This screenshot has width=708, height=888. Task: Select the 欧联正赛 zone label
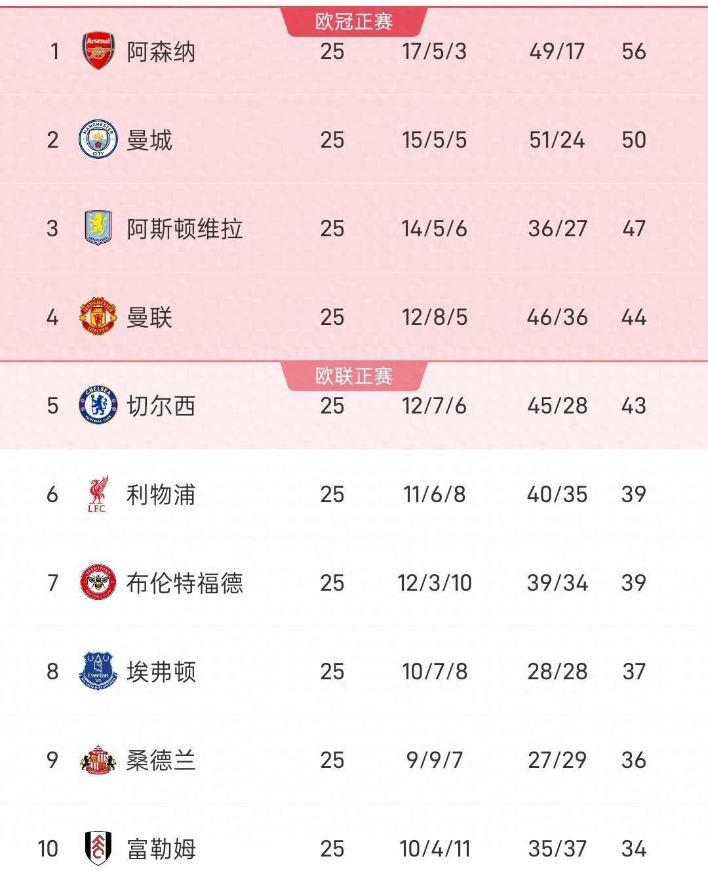pos(354,376)
